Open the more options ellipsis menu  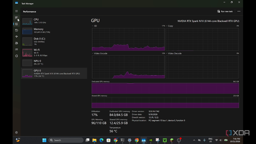239,11
